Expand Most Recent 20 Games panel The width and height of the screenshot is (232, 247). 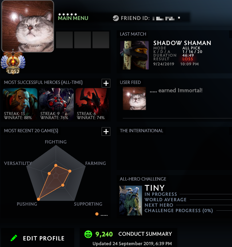point(106,131)
